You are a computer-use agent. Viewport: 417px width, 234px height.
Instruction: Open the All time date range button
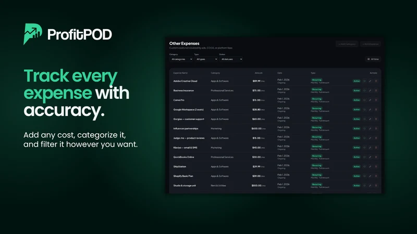coord(373,59)
